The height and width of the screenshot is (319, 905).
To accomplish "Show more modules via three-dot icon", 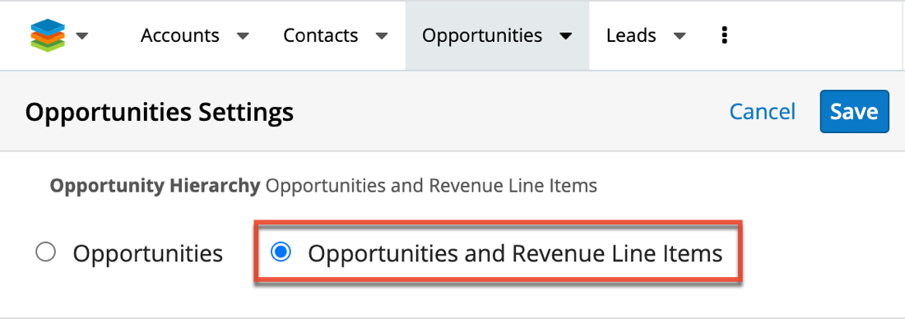I will tap(724, 36).
